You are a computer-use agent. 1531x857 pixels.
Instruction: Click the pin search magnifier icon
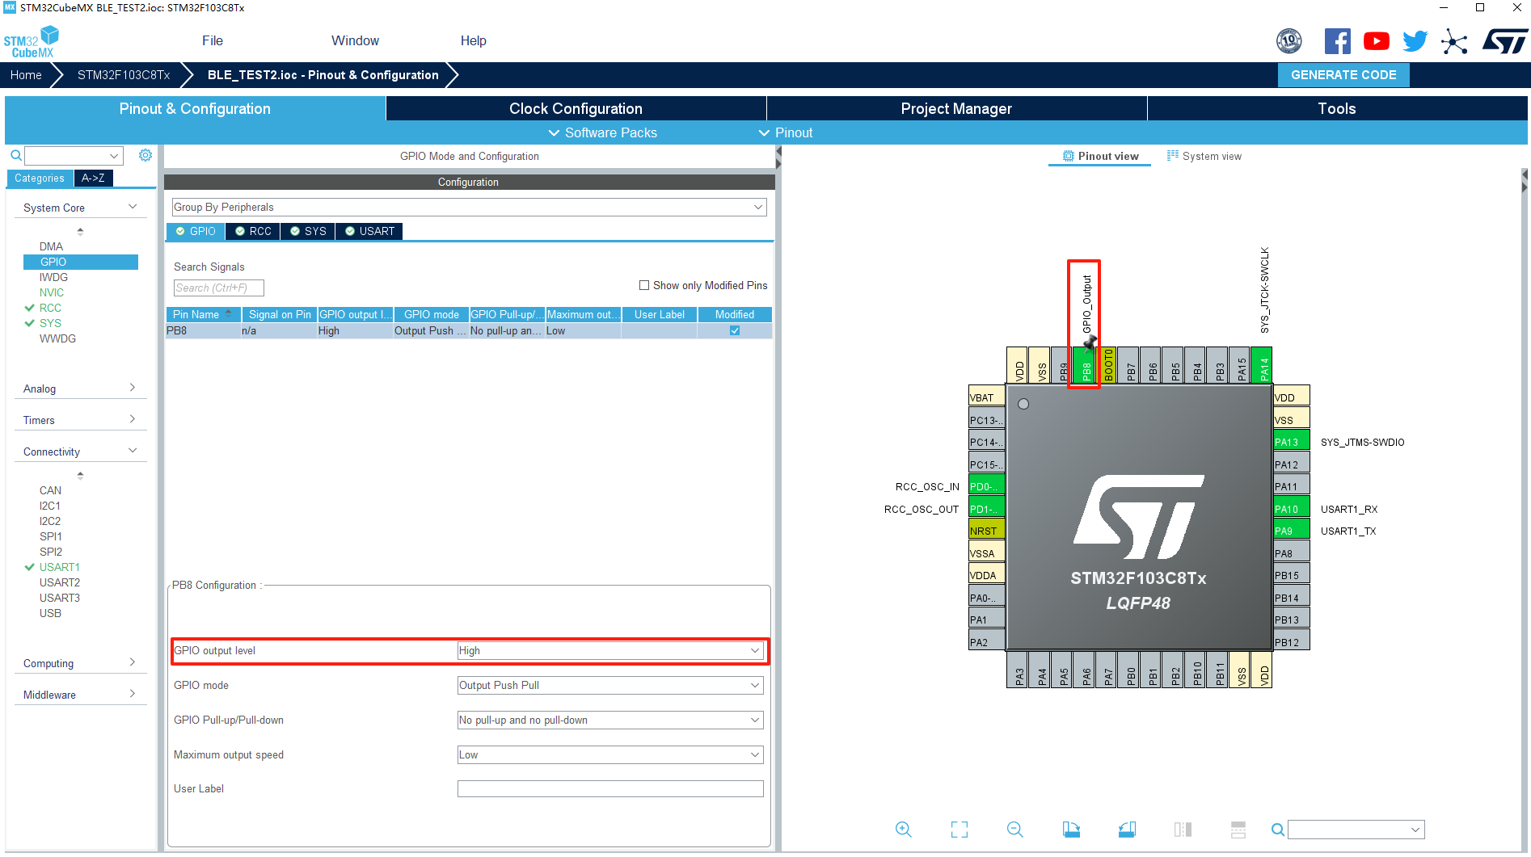tap(1277, 830)
